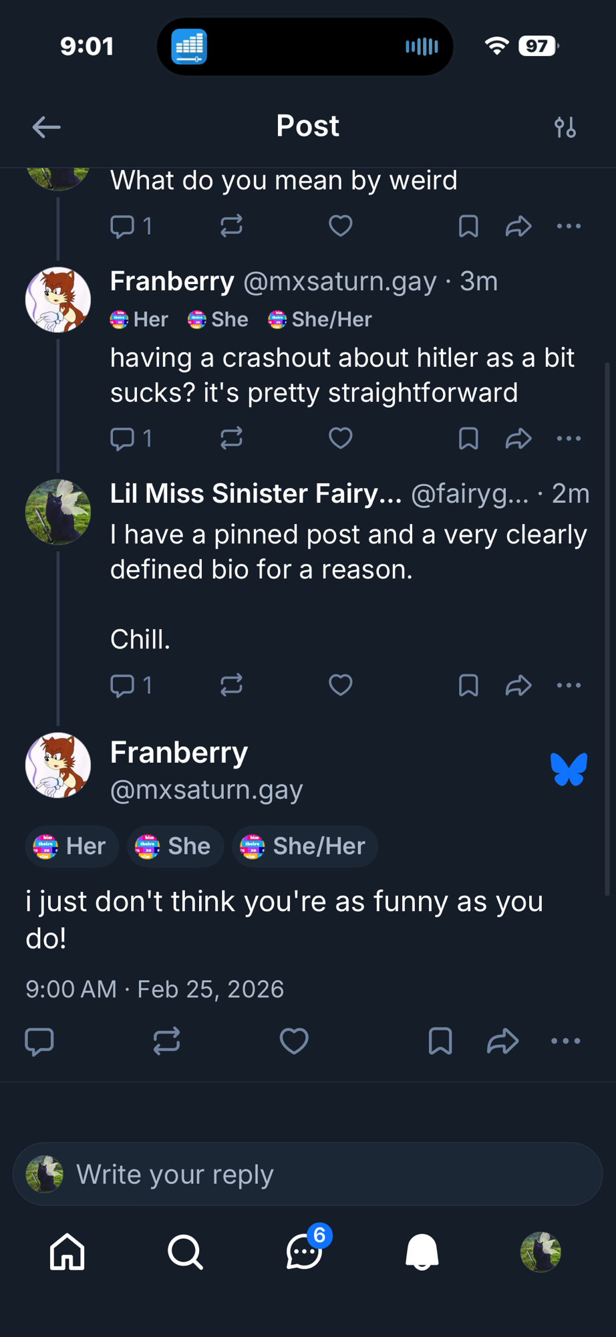Tap the back arrow in header

(x=46, y=127)
